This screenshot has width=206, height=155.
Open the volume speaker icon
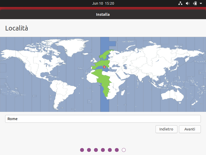pos(187,3)
